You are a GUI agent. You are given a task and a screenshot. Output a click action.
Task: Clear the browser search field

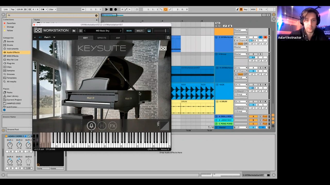point(96,15)
